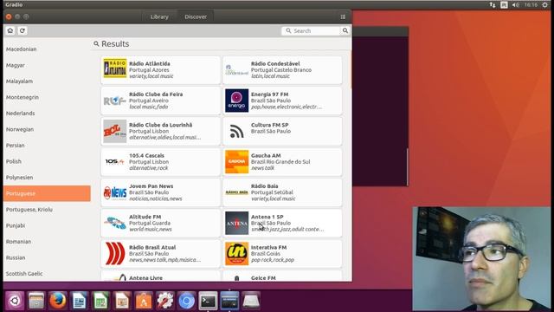Launch LibreOffice Calc from dock

coord(100,301)
